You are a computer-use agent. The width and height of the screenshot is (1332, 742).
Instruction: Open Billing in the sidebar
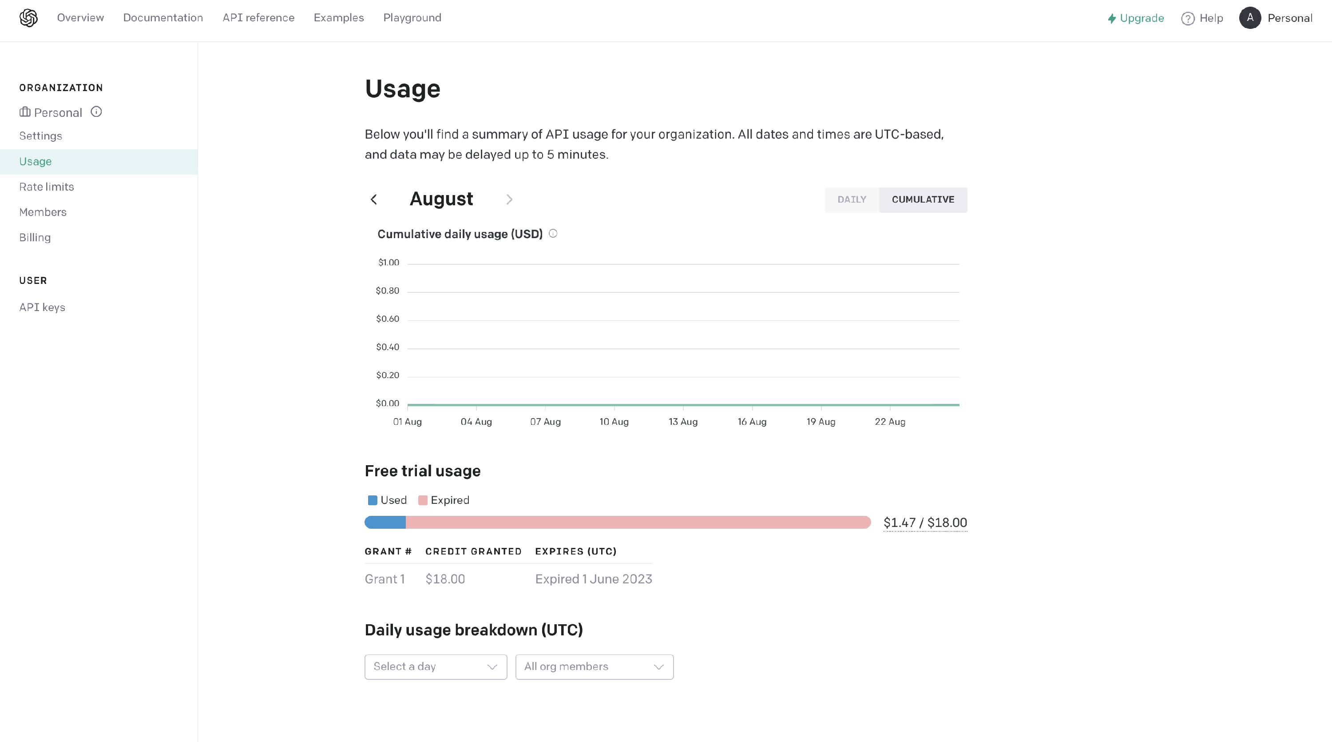(35, 238)
